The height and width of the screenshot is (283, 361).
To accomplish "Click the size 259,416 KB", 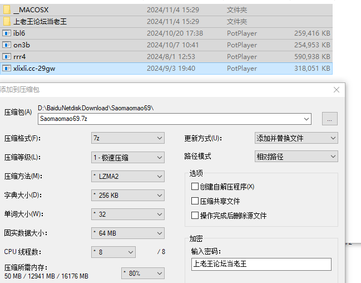I will tap(312, 33).
